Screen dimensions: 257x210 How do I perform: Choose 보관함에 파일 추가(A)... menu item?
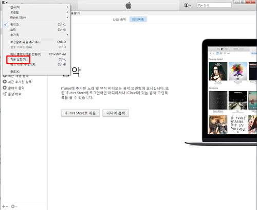coord(36,42)
